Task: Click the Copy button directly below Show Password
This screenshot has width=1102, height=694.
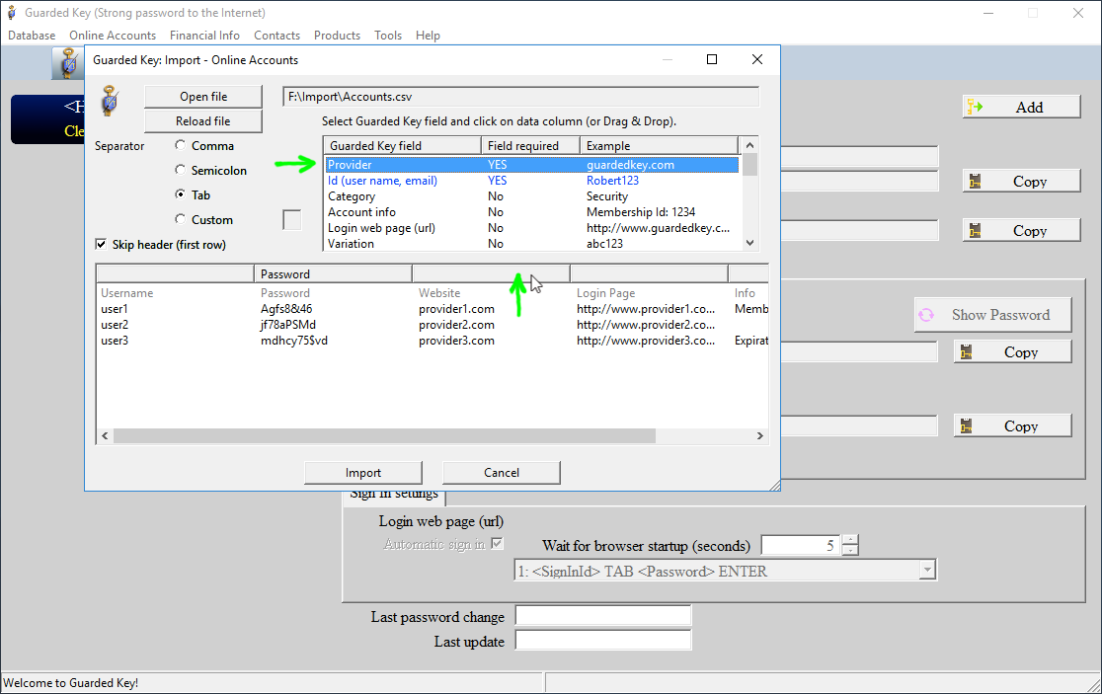Action: [1013, 351]
